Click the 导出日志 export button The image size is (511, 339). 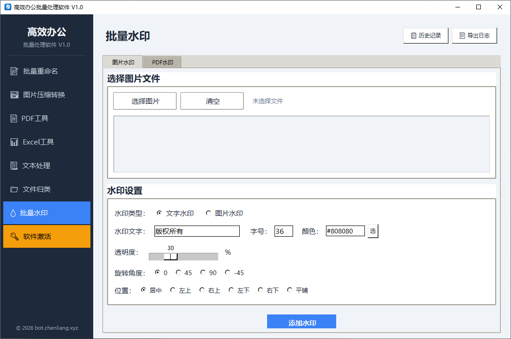click(x=474, y=36)
